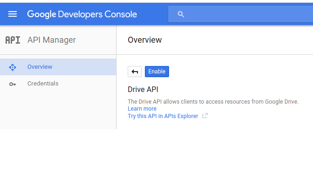The height and width of the screenshot is (191, 313).
Task: Click the Overview page title
Action: (145, 40)
